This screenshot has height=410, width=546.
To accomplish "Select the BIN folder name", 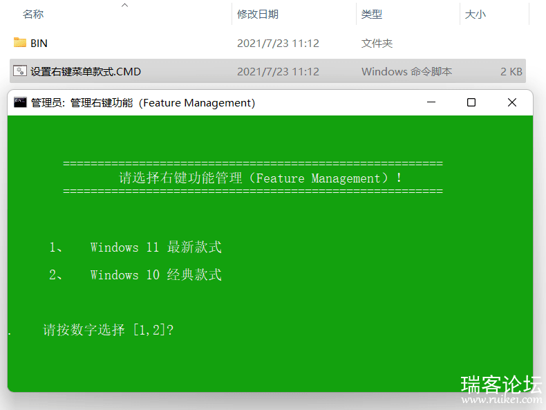I will point(39,43).
